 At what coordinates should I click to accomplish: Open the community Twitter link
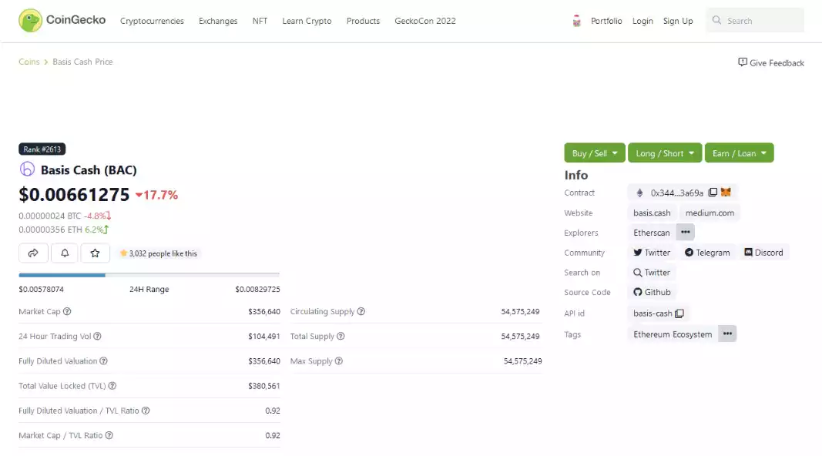click(652, 253)
